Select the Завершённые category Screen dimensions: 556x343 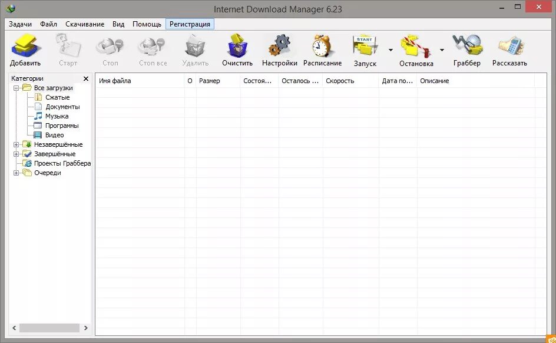click(x=55, y=154)
